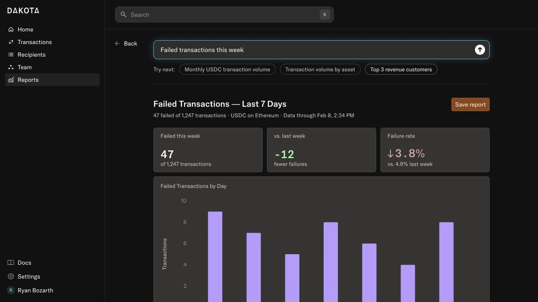This screenshot has width=538, height=302.
Task: Click the Back arrow icon
Action: (x=117, y=44)
